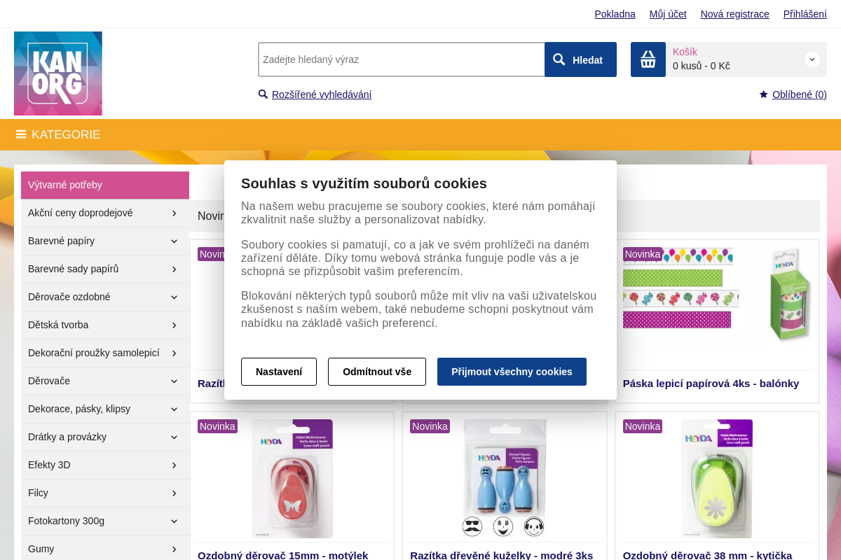Expand the Barevné papíry category chevron
841x560 pixels.
(x=174, y=241)
